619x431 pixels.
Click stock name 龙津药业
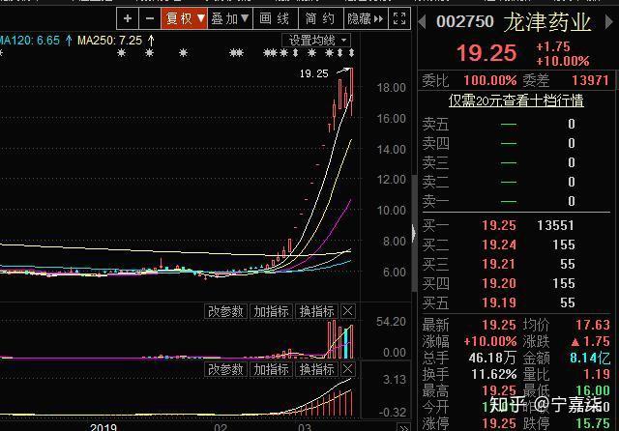click(x=547, y=22)
